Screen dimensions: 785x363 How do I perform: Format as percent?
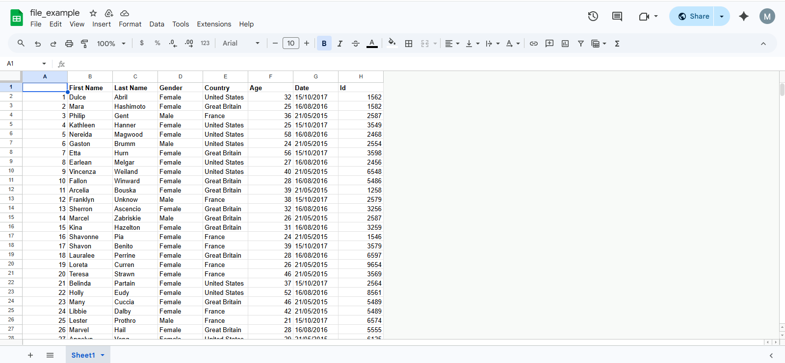tap(157, 43)
